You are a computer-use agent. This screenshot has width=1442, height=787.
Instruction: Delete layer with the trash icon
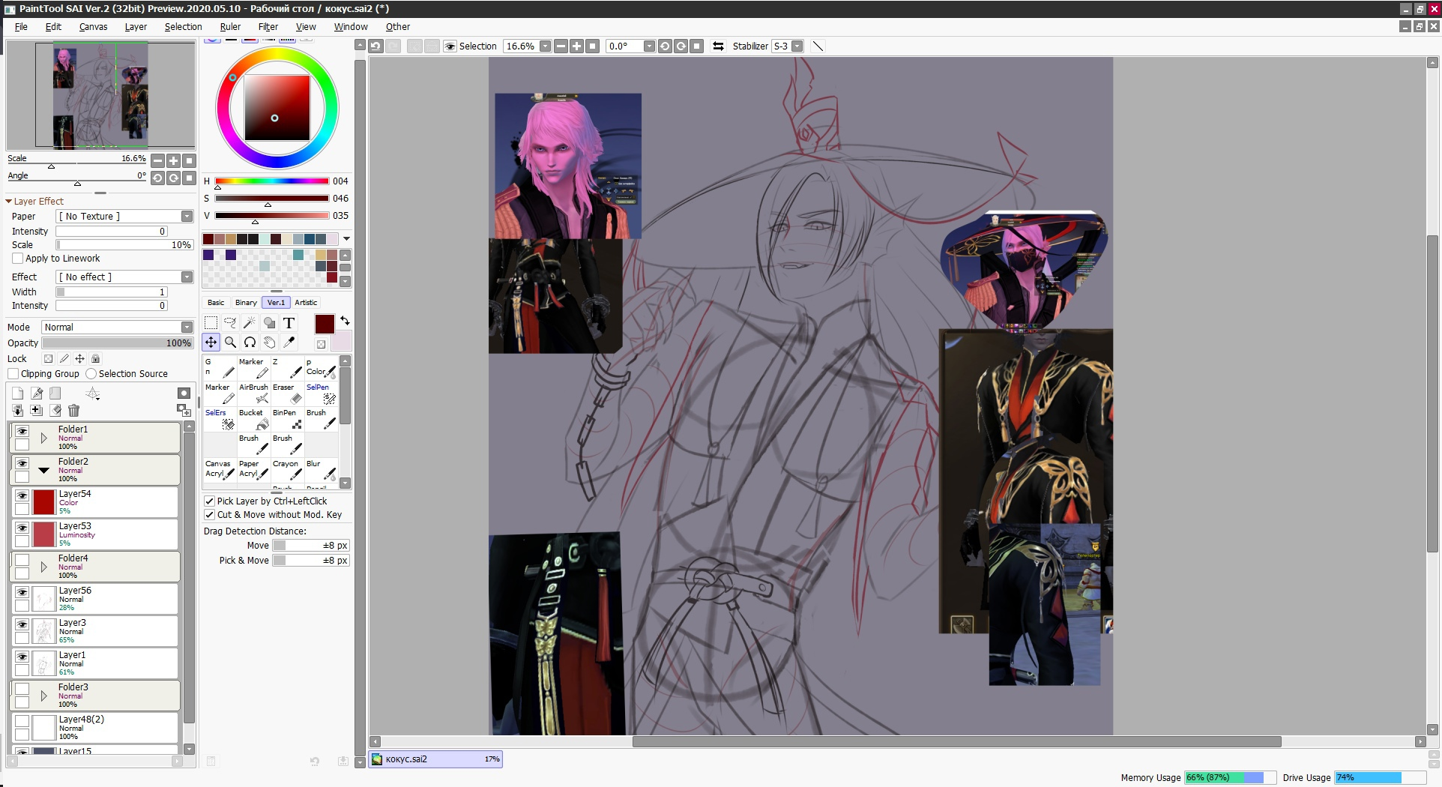(73, 410)
